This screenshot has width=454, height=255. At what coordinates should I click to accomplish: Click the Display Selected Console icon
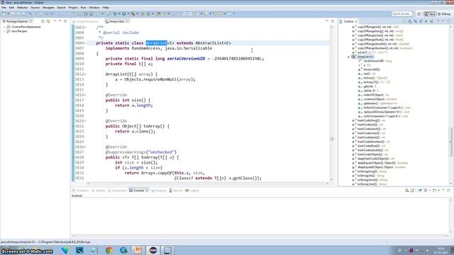[x=426, y=191]
